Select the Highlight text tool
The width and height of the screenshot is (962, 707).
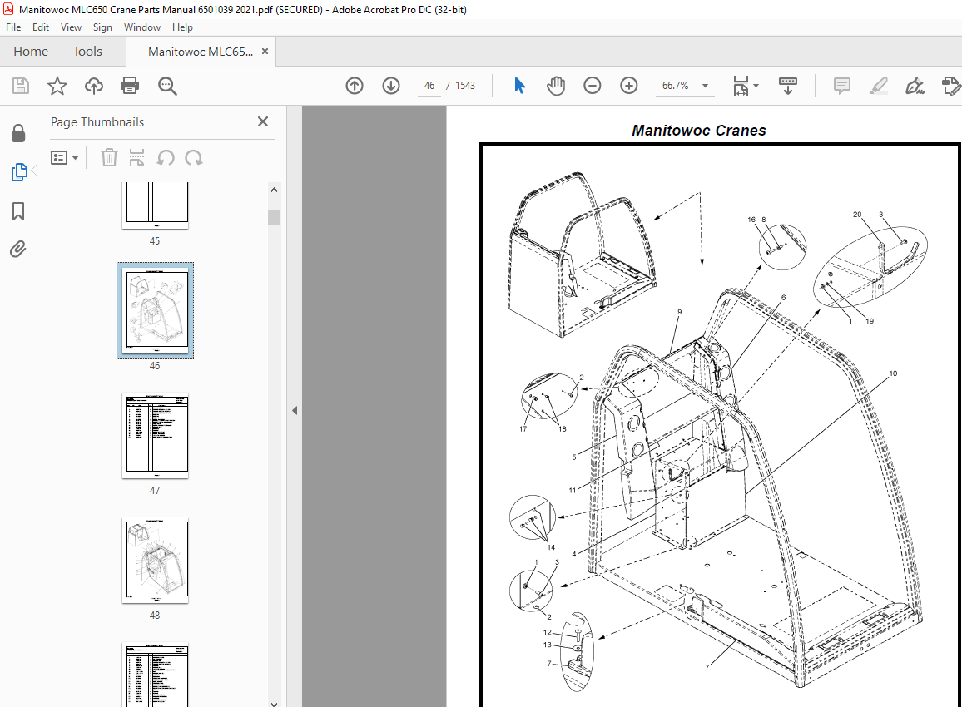(x=879, y=85)
